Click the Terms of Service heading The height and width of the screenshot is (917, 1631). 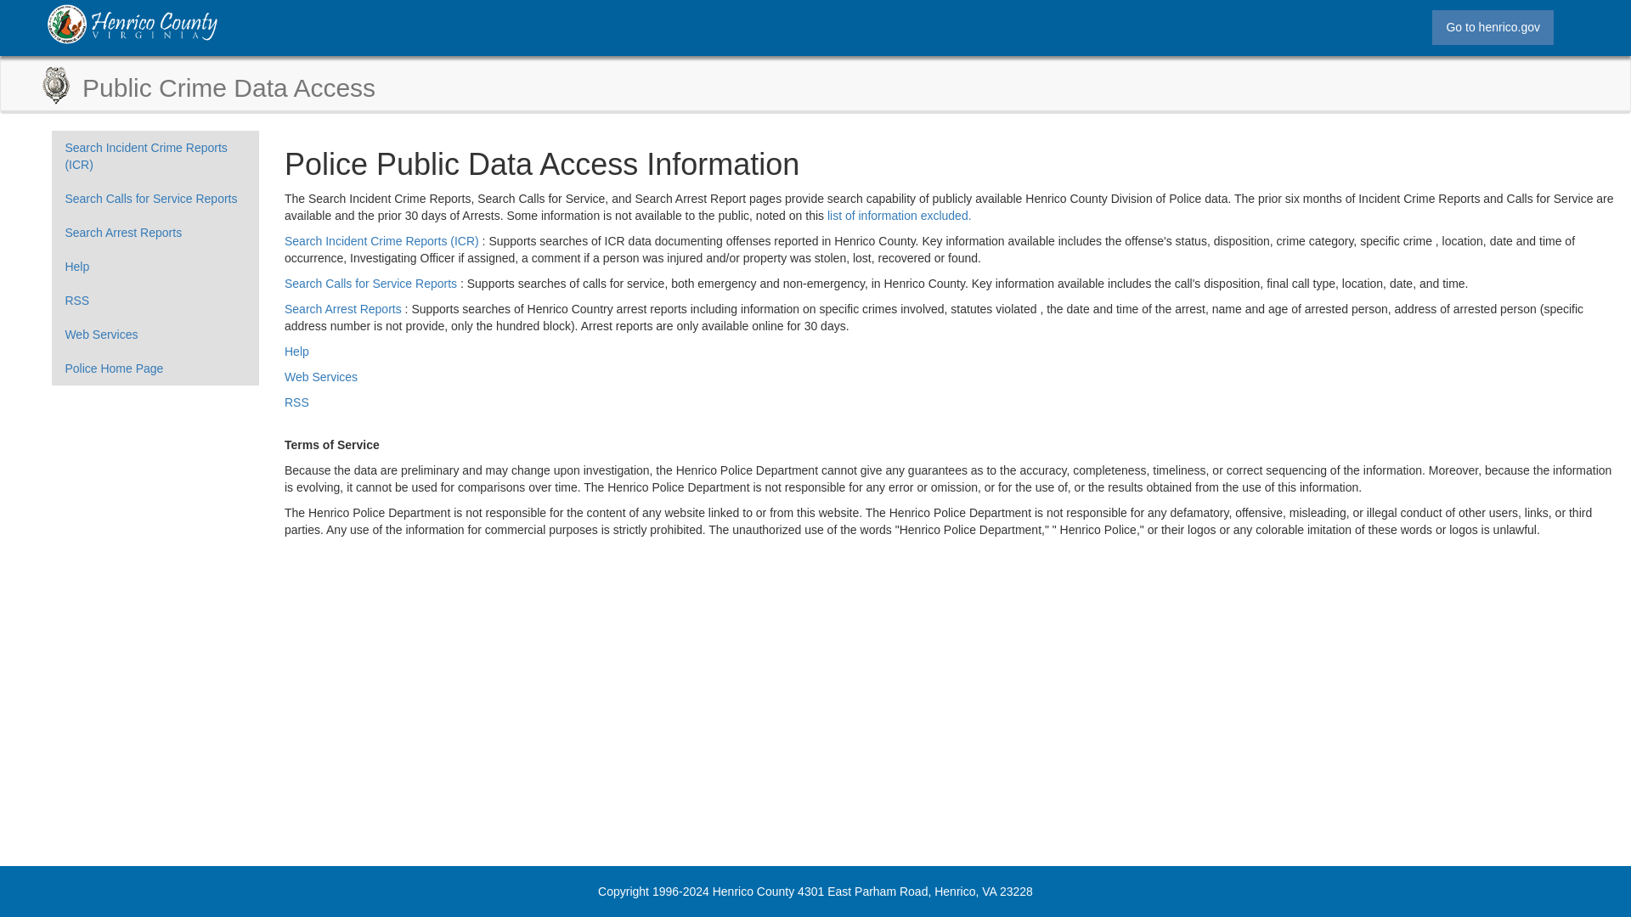(x=332, y=445)
